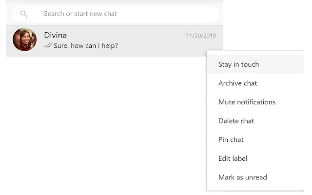Click the 11/30/2019 chat timestamp
The image size is (312, 195).
tap(201, 36)
